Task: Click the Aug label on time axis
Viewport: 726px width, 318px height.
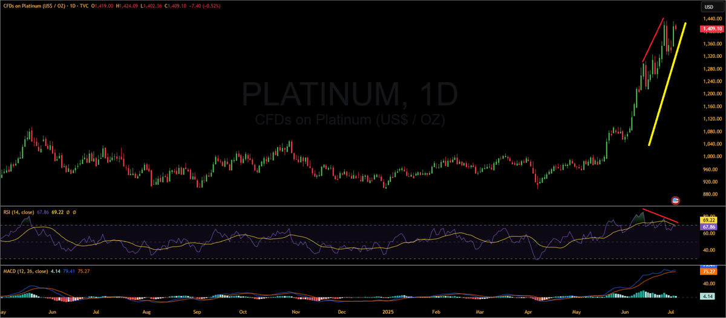Action: point(147,313)
